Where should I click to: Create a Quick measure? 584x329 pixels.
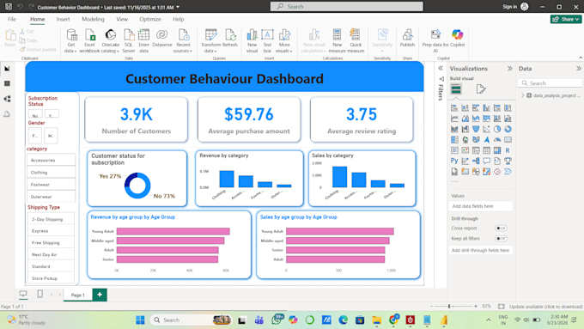tap(356, 41)
